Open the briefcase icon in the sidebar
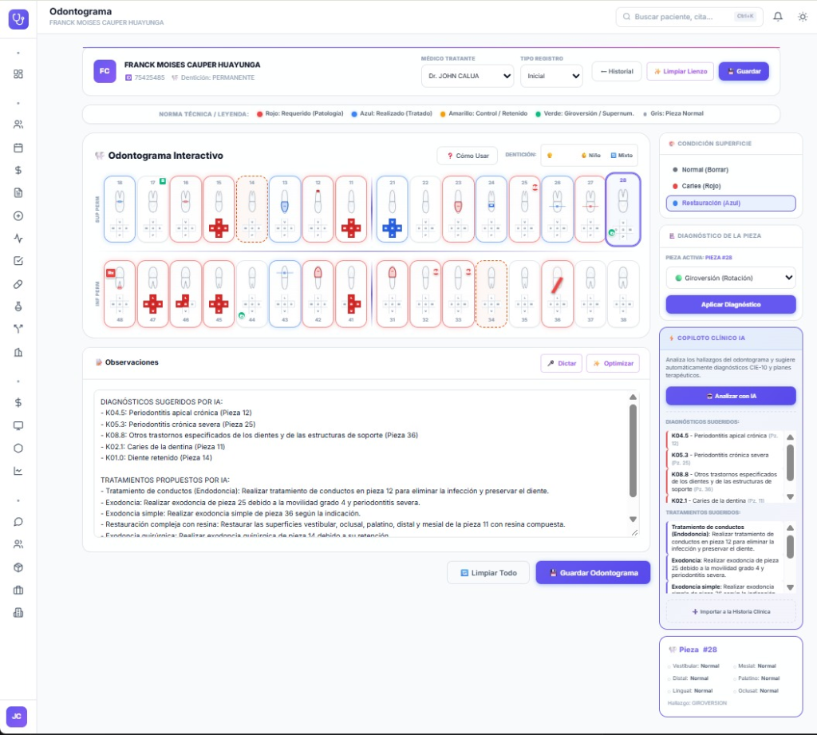 coord(18,590)
